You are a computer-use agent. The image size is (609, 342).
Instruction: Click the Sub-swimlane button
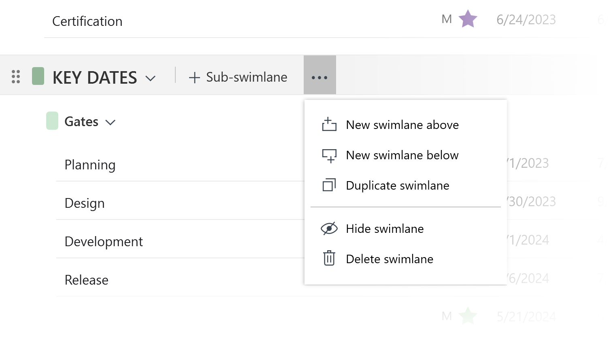coord(237,77)
